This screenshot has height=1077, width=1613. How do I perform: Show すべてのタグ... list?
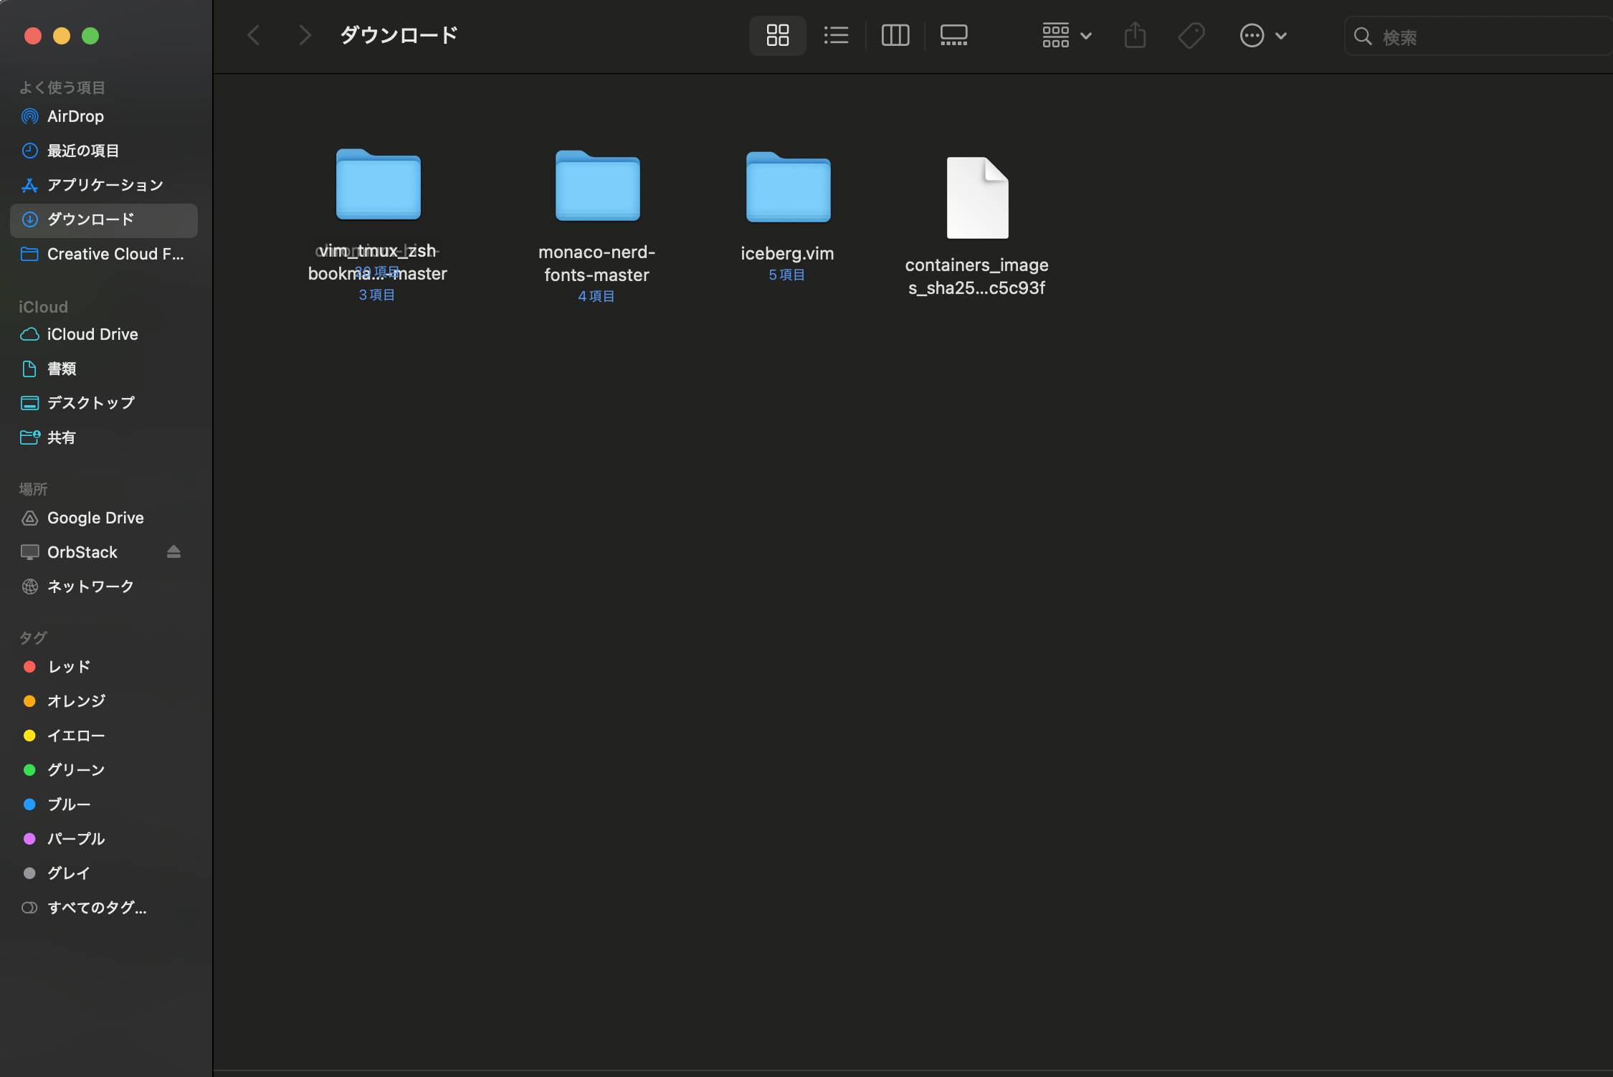pos(96,908)
